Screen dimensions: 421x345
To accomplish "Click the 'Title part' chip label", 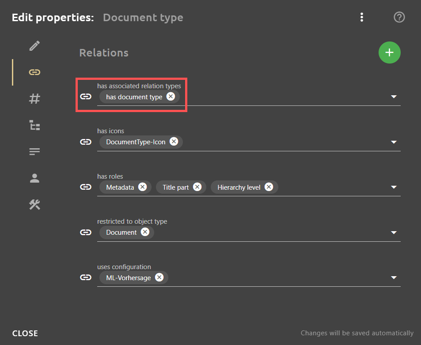I will 175,187.
